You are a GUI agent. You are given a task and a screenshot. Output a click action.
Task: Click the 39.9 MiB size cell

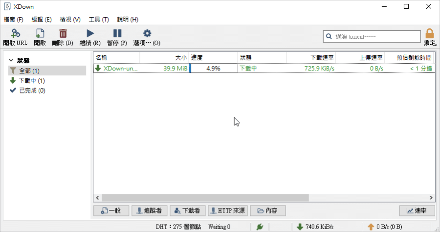[x=176, y=68]
